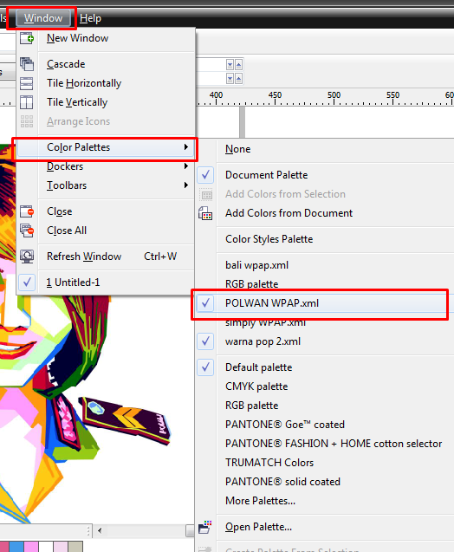This screenshot has height=552, width=454.
Task: Uncheck the Document Palette option
Action: pyautogui.click(x=205, y=175)
